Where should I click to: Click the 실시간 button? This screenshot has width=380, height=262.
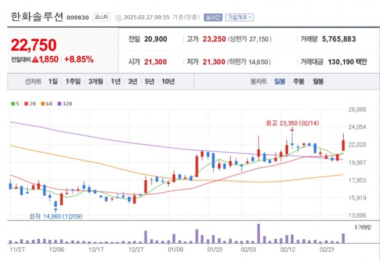213,17
